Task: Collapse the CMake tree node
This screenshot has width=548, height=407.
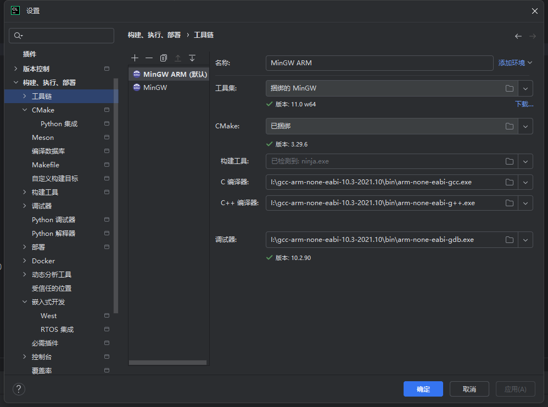Action: pyautogui.click(x=25, y=110)
